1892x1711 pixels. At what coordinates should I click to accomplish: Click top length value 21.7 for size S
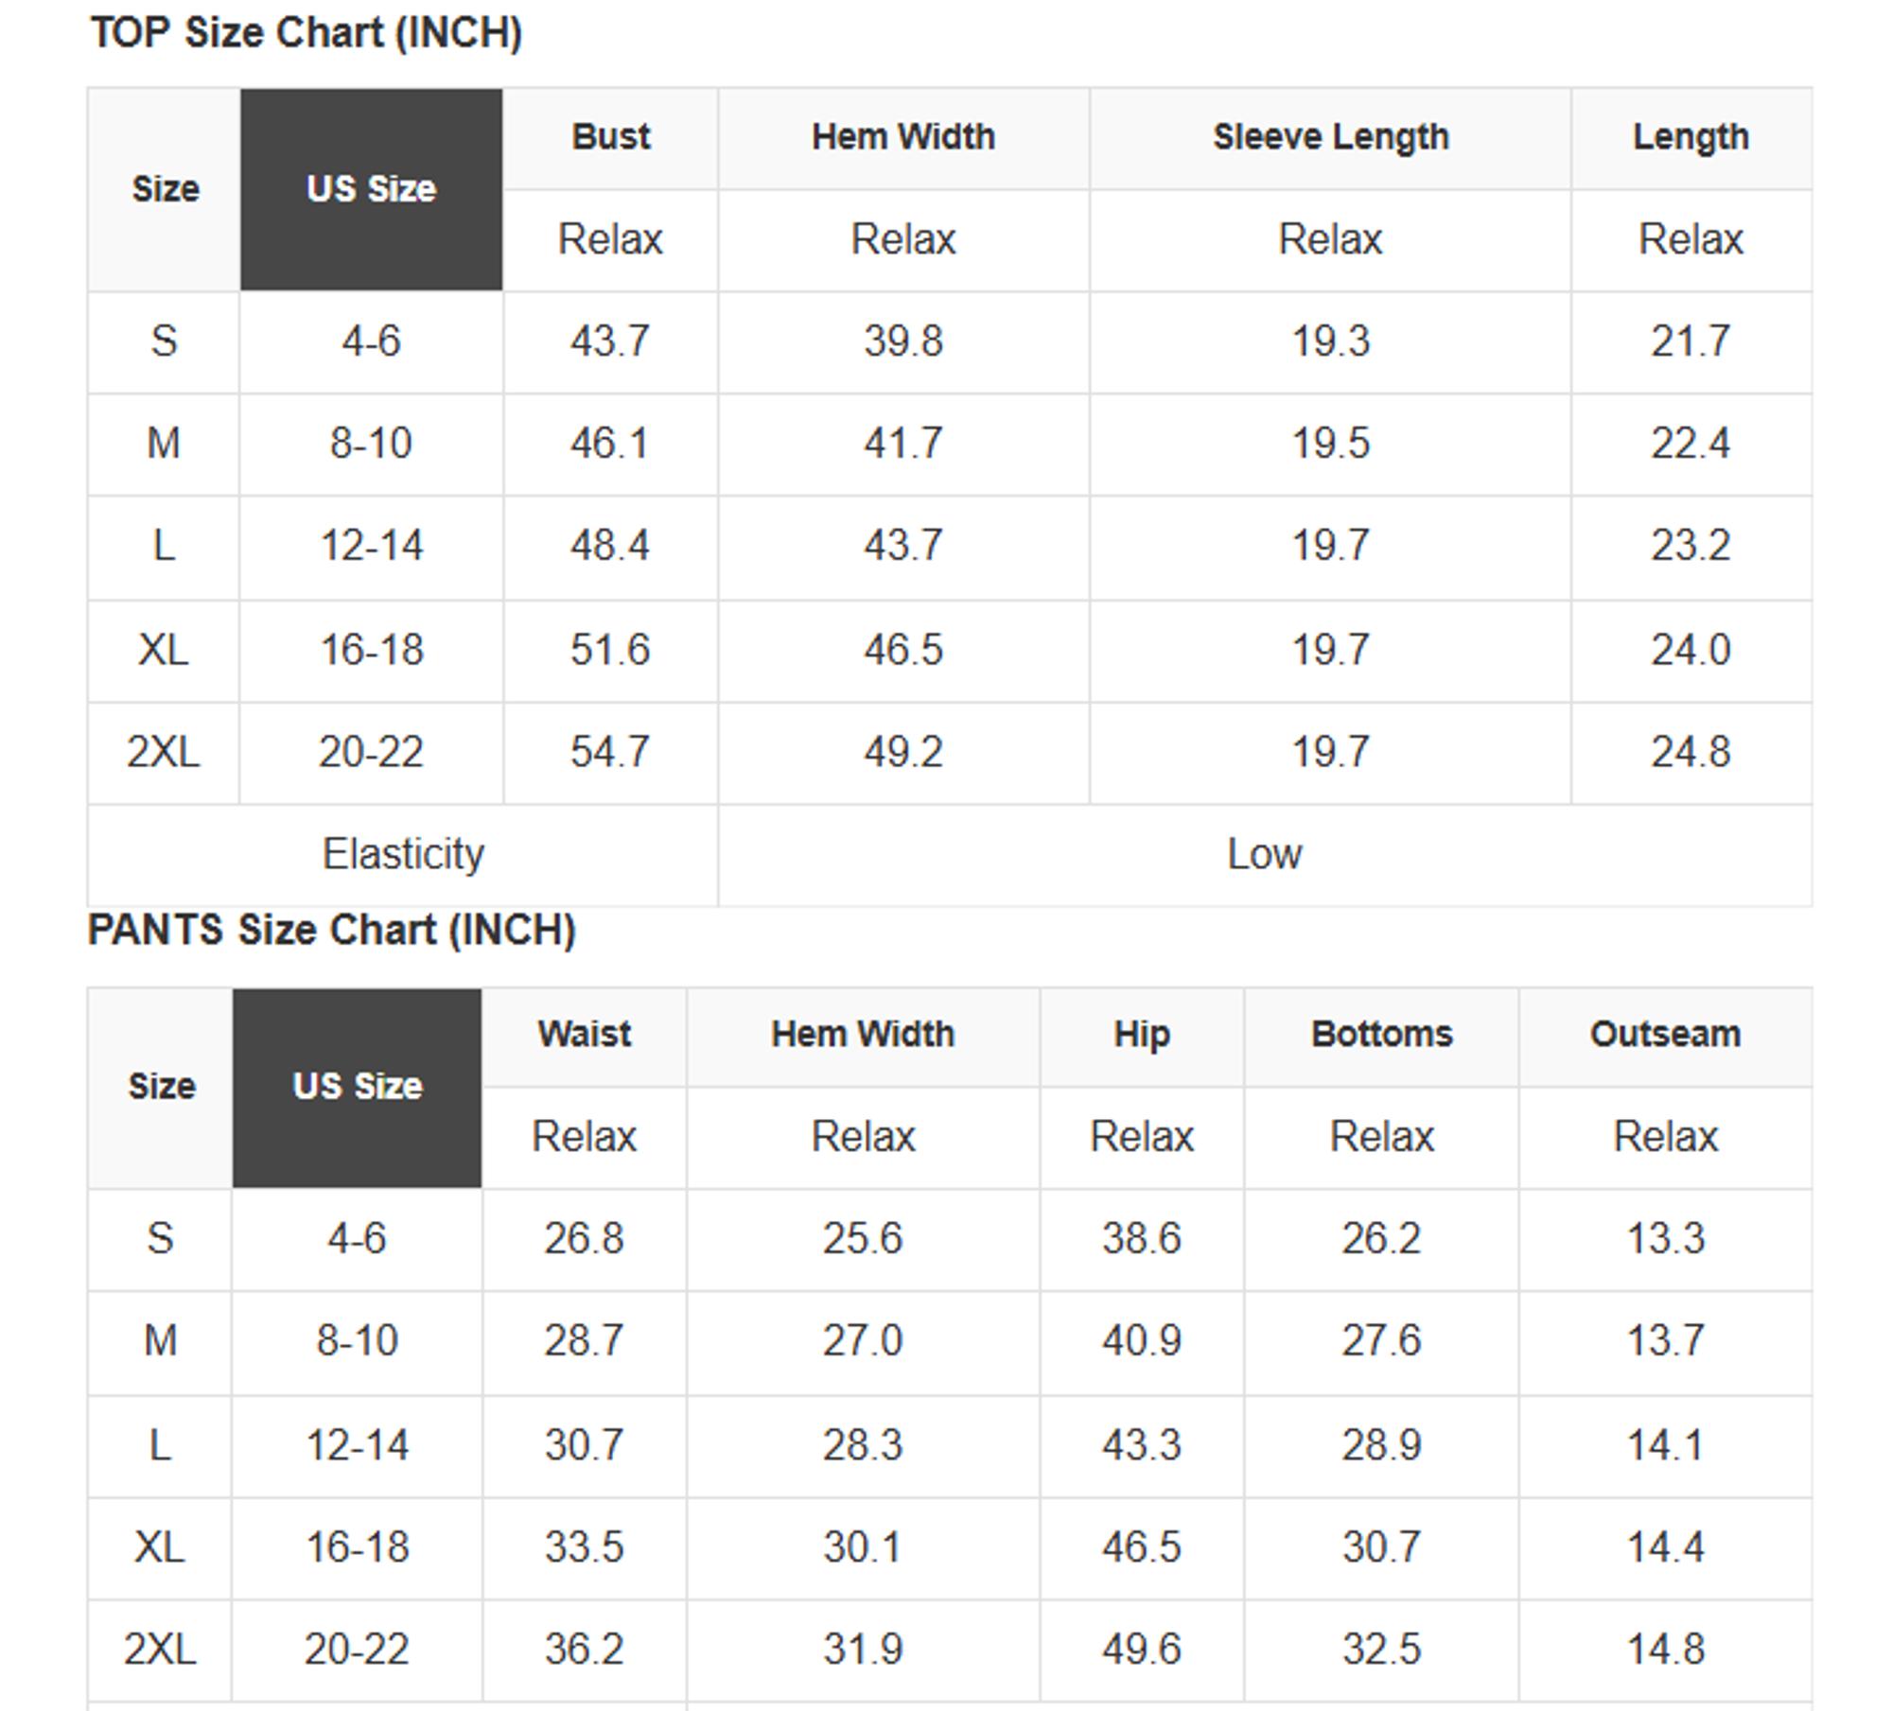tap(1691, 340)
